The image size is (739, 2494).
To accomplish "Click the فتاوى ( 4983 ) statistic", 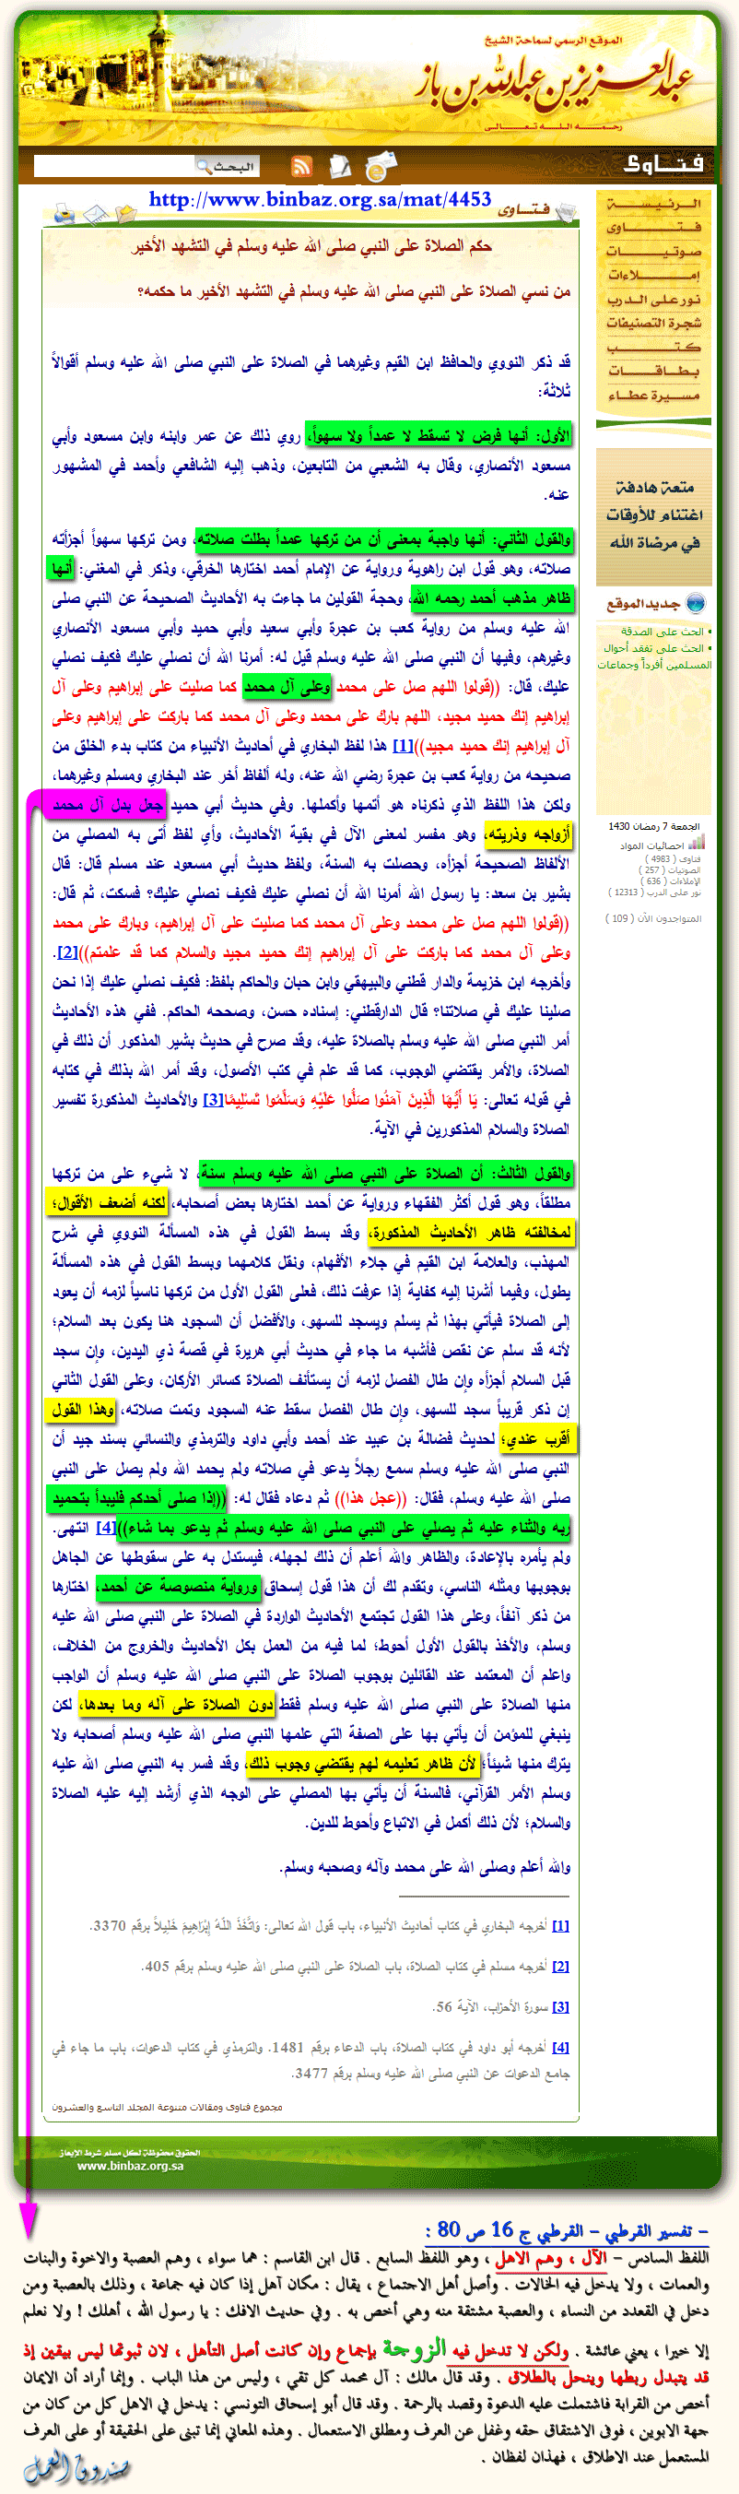I will coord(674,858).
